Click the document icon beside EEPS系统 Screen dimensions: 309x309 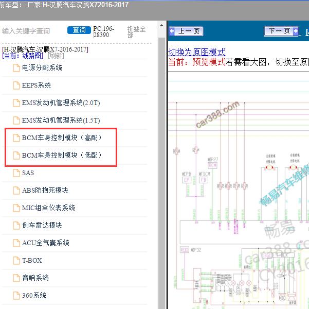click(16, 85)
